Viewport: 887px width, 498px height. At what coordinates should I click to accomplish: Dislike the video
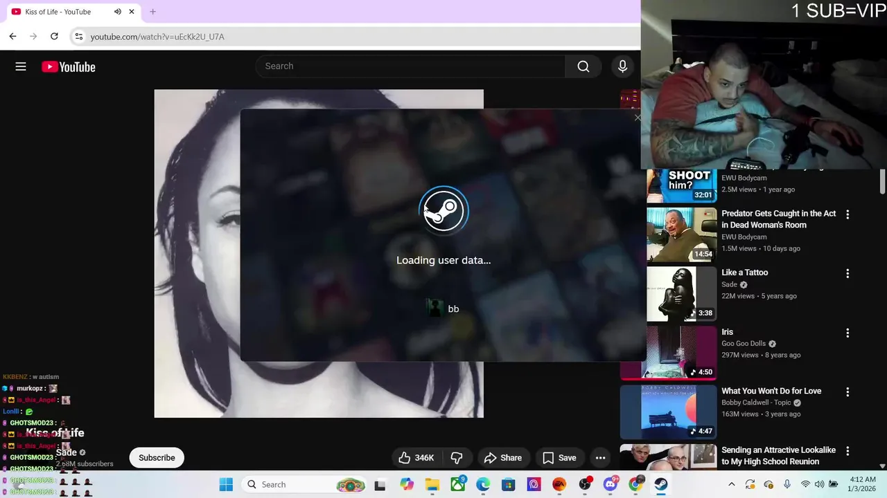coord(456,458)
